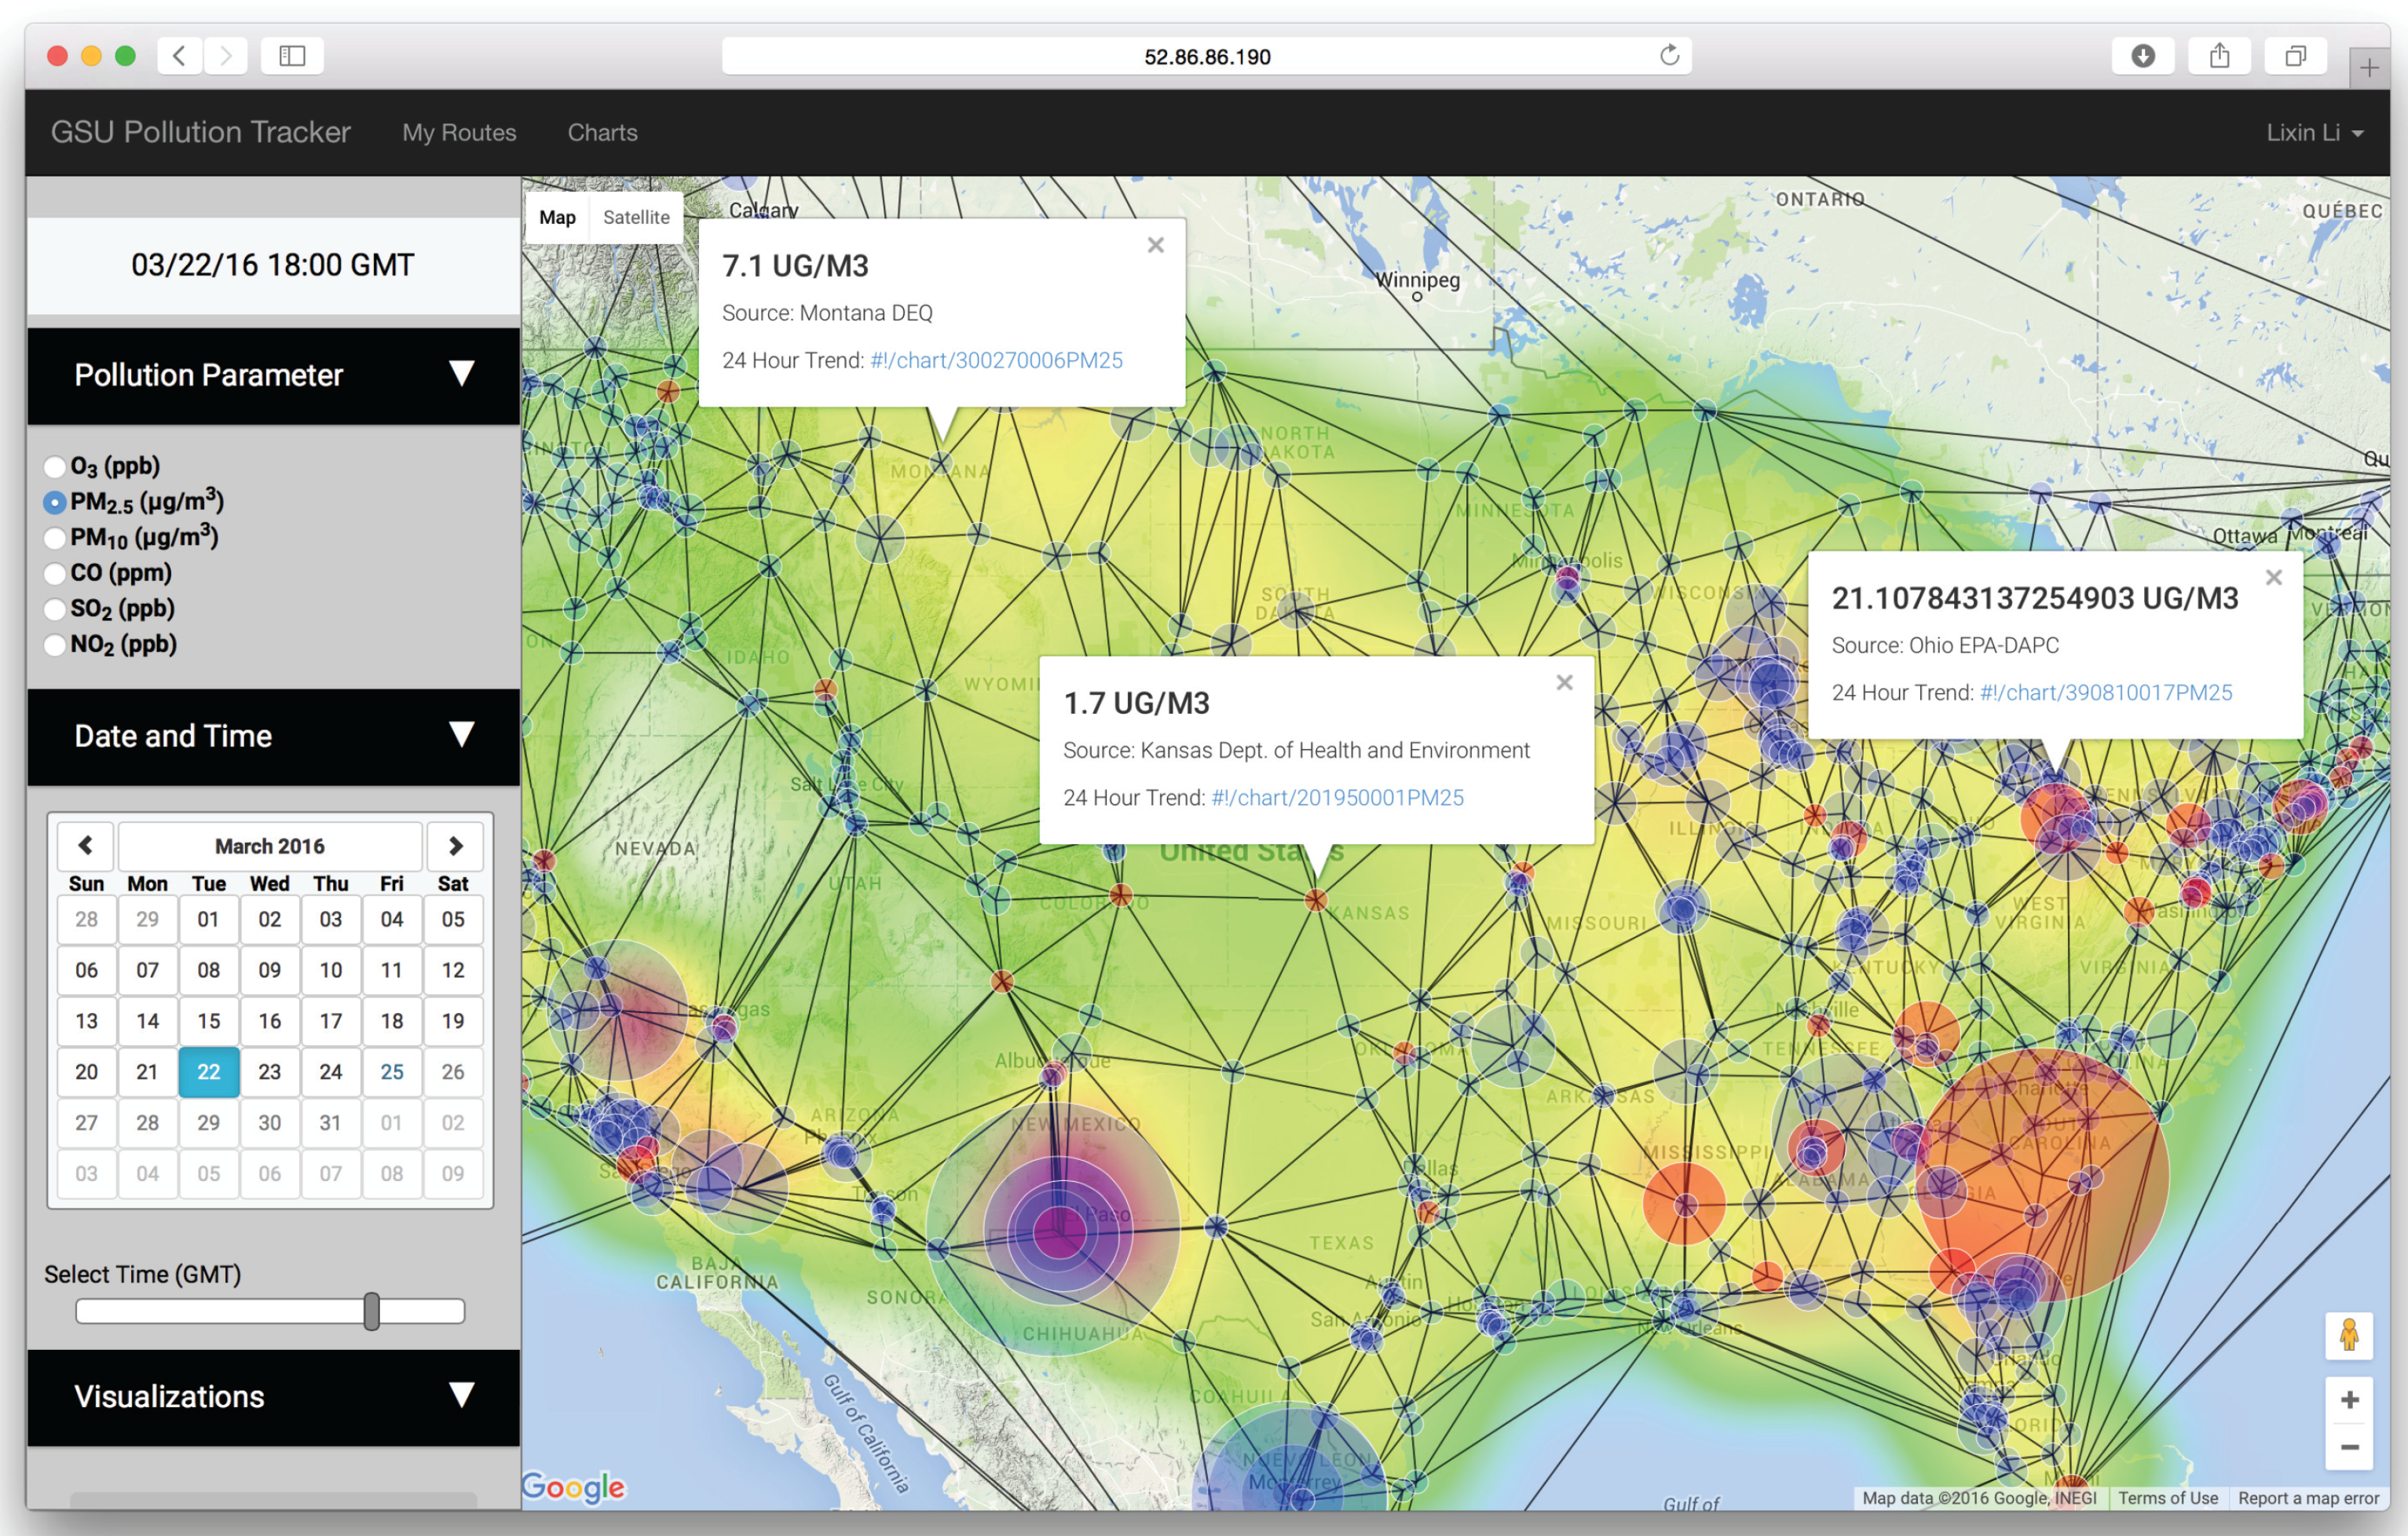This screenshot has width=2408, height=1536.
Task: Close the Montana DEQ info popup
Action: (x=1155, y=245)
